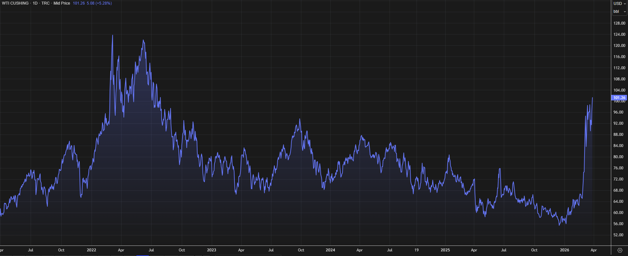This screenshot has width=628, height=256.
Task: Click the 2023 label on time axis
Action: (x=211, y=250)
